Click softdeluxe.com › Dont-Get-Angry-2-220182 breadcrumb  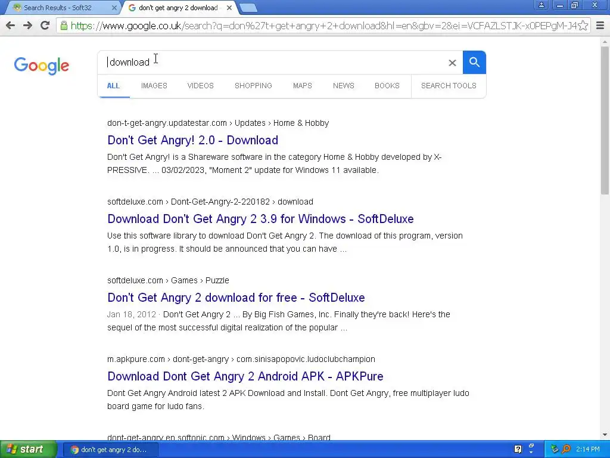click(210, 202)
